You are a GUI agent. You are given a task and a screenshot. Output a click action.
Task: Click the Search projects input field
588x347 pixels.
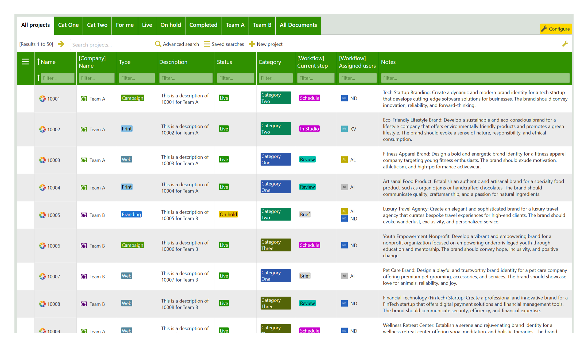tap(110, 44)
